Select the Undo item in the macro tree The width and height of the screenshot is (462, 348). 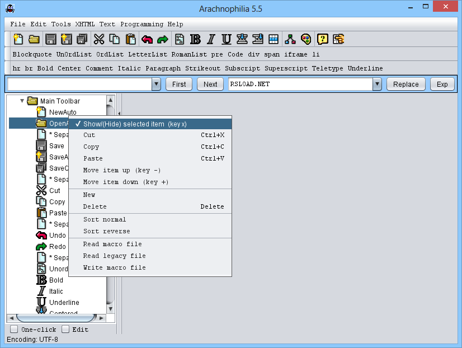click(58, 235)
